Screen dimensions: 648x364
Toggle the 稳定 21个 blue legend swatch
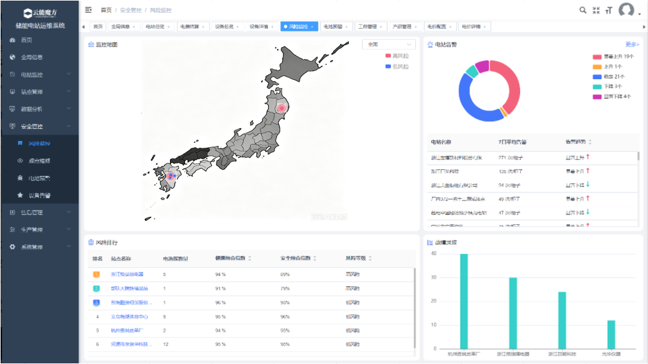(x=597, y=77)
